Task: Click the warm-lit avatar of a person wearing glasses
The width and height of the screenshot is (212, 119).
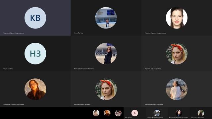Action: point(35,89)
